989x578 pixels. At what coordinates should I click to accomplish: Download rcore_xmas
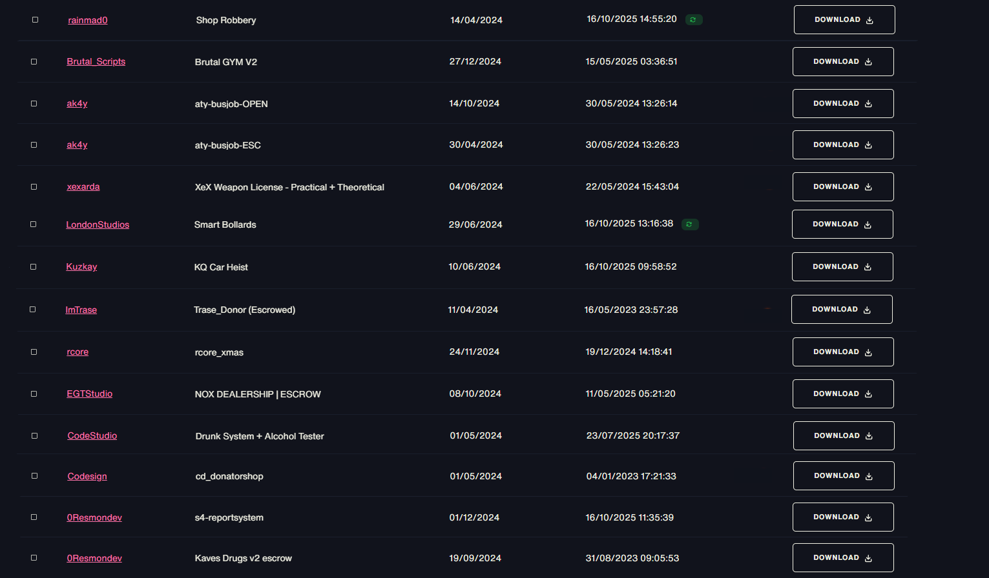pyautogui.click(x=843, y=352)
